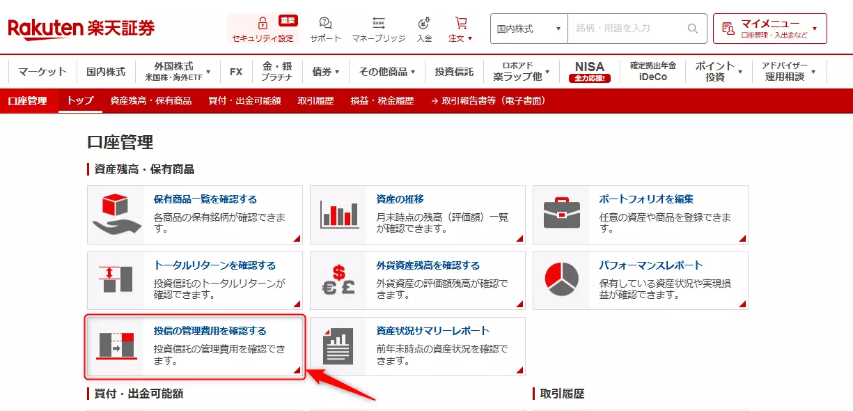Click the パフォーマンスレポート pie chart icon
853x411 pixels.
tap(562, 281)
